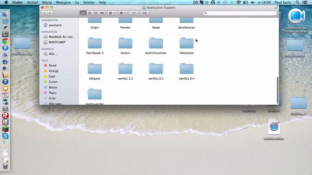Select the vanilla1.6.4 folder
The height and width of the screenshot is (175, 312).
(186, 71)
